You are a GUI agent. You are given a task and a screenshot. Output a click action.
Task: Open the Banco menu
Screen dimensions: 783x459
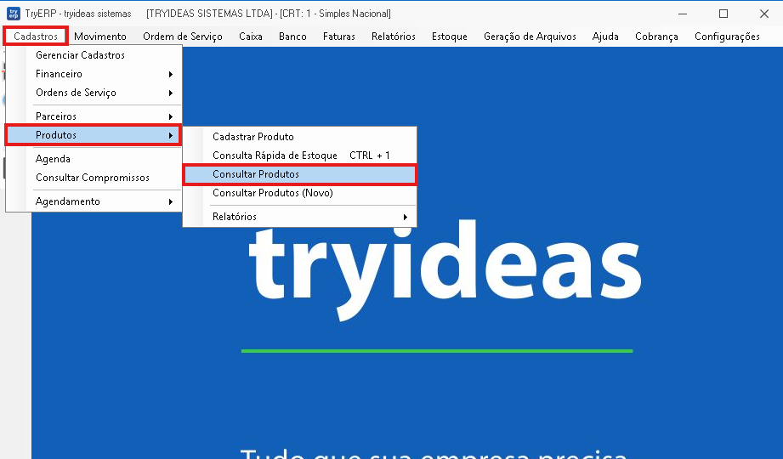[x=292, y=37]
